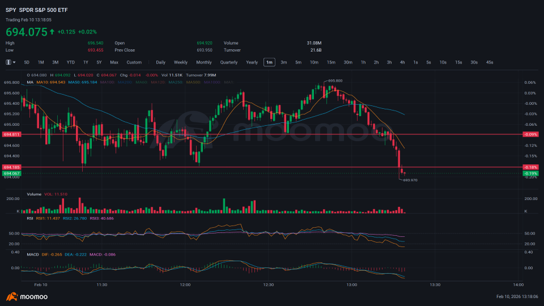Viewport: 544px width, 306px height.
Task: Select the 1m interval
Action: tap(269, 62)
